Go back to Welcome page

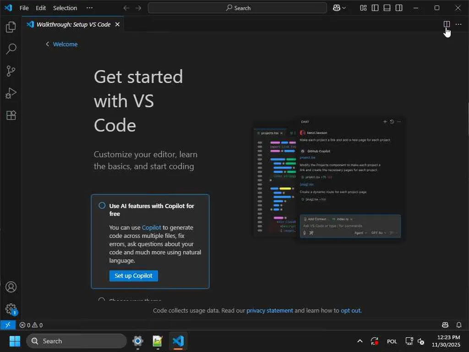point(62,44)
